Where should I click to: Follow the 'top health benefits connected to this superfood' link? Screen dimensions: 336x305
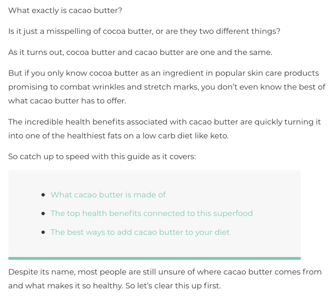[152, 213]
